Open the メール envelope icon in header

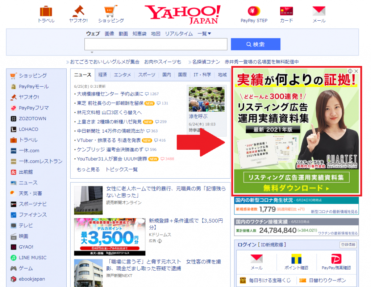coord(319,11)
